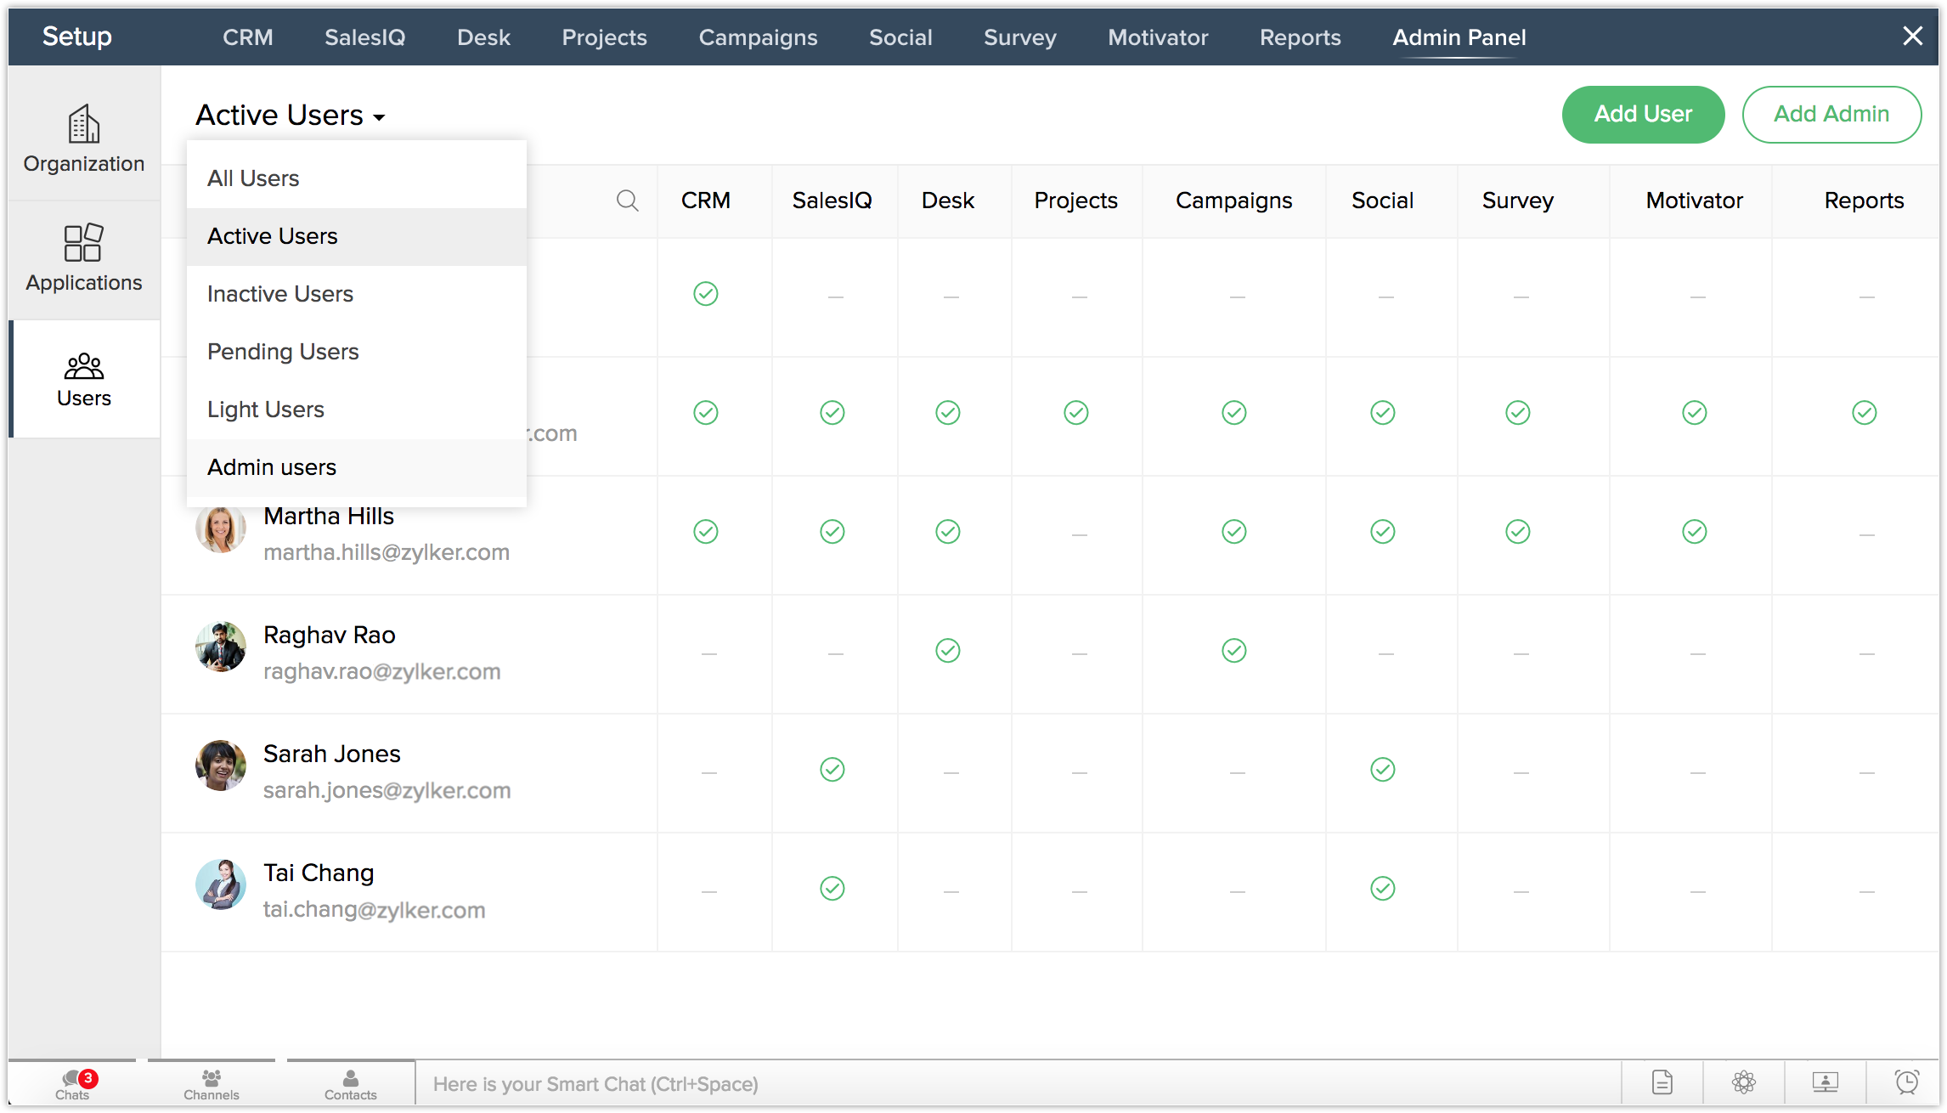Open the Channels icon in bottom bar
Viewport: 1947px width, 1113px height.
coord(212,1083)
